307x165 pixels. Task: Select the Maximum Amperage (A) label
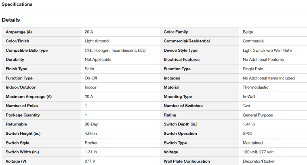[29, 96]
